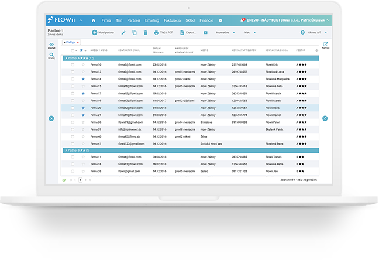
Task: Select checkbox for Firma 17
Action: click(x=73, y=94)
